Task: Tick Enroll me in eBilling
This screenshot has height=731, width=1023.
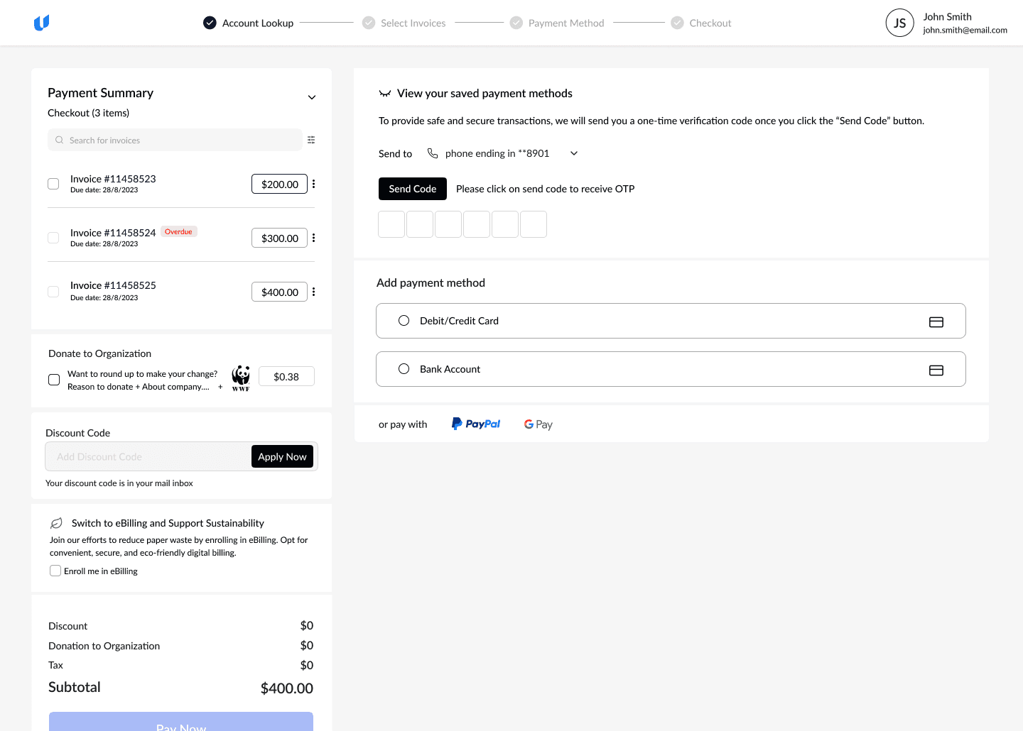Action: (x=55, y=571)
